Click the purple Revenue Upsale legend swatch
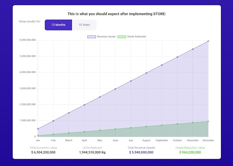Viewport: 233px width, 166px height. click(x=91, y=37)
